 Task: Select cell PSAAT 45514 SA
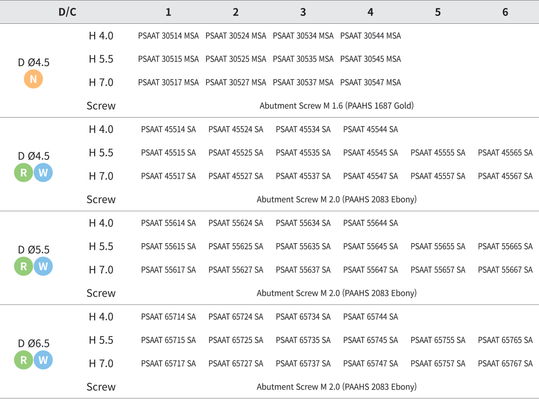pos(169,130)
